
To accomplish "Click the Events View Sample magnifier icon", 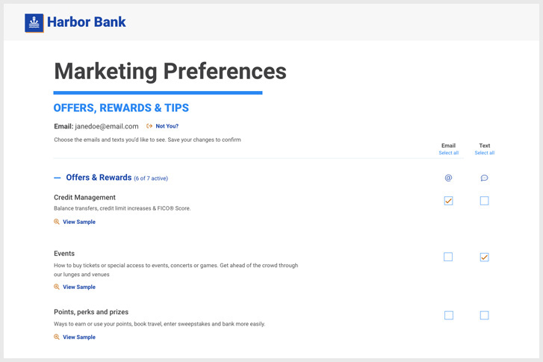I will (x=57, y=287).
